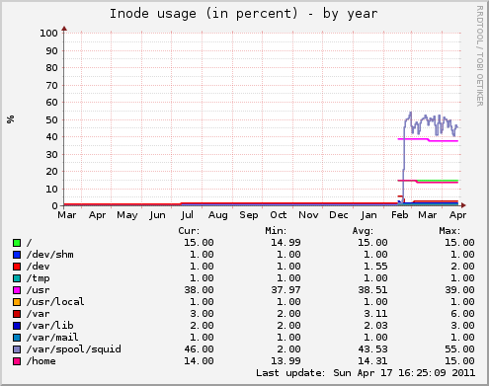Click the 50 label on y-axis

(x=51, y=120)
